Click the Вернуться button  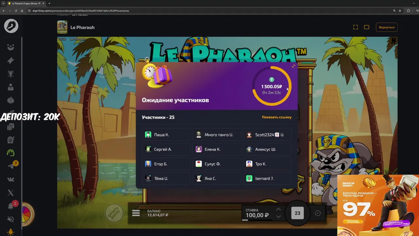[x=387, y=27]
